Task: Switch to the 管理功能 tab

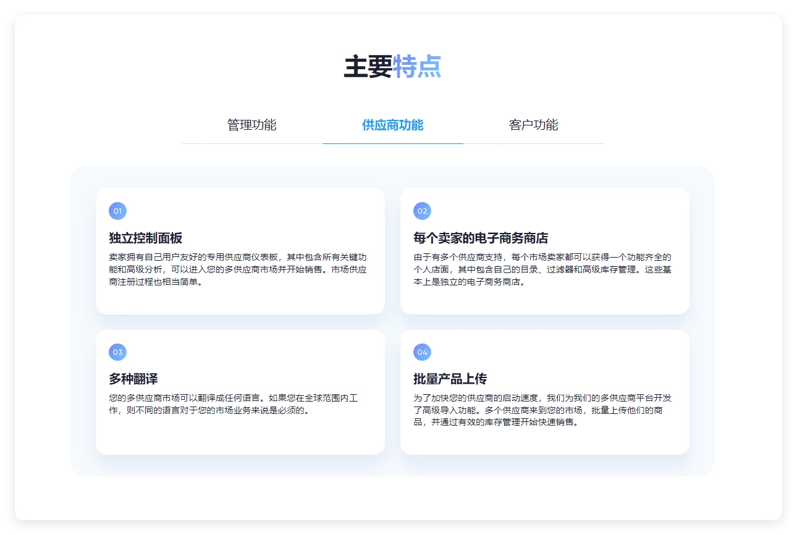Action: 251,125
